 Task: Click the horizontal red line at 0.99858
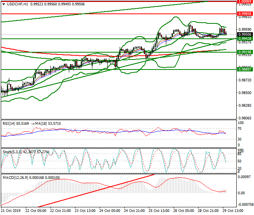click(x=119, y=14)
